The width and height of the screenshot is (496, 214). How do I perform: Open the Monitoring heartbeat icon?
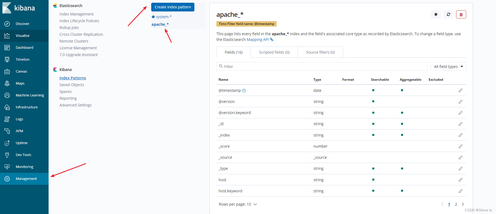(7, 167)
